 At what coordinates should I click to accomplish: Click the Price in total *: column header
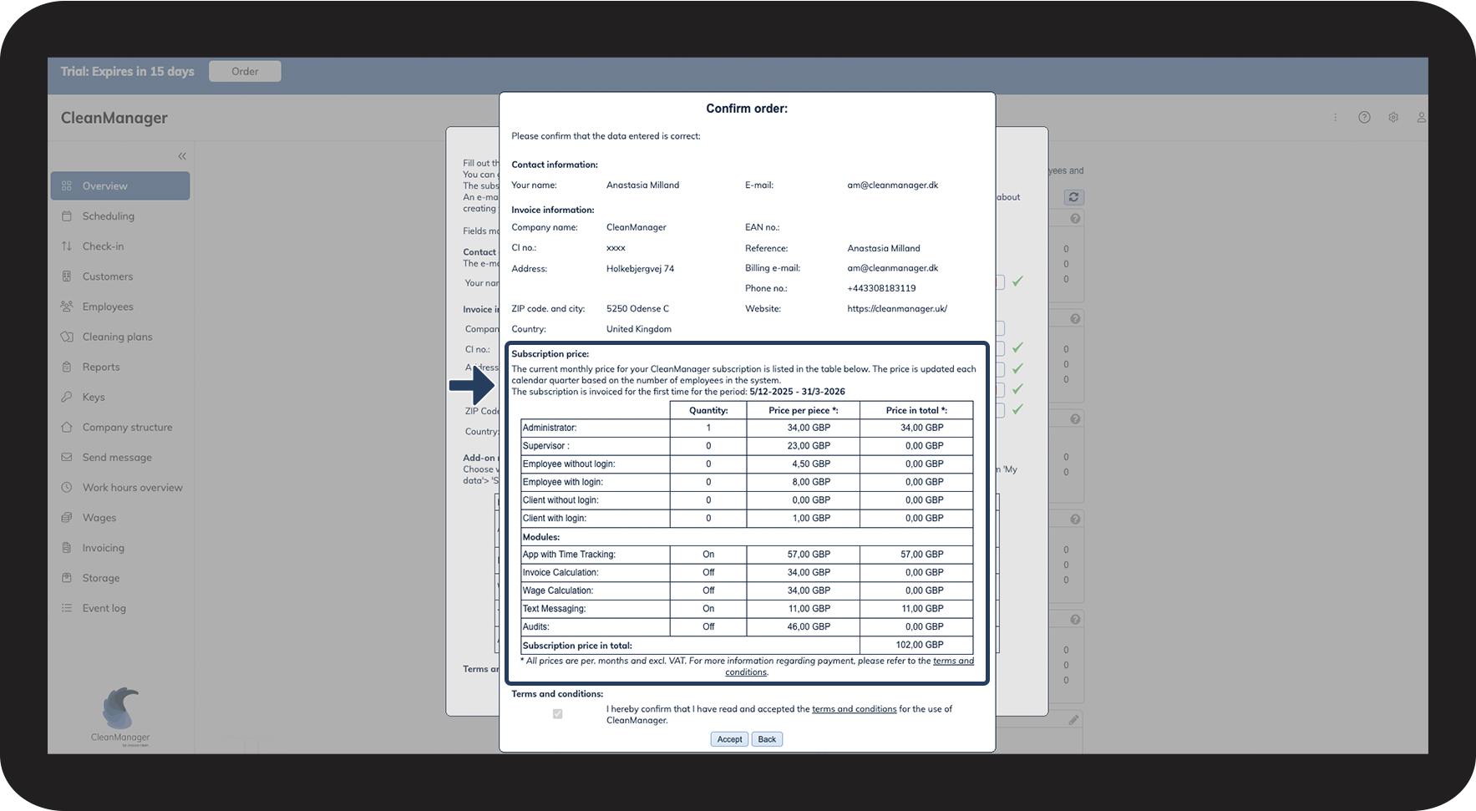pyautogui.click(x=916, y=410)
